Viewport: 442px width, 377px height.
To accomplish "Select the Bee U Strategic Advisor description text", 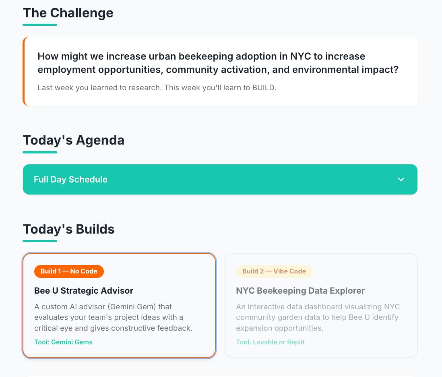I will pos(113,317).
